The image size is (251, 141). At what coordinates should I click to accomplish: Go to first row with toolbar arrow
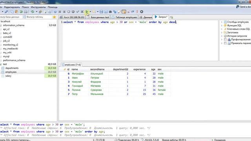point(60,12)
